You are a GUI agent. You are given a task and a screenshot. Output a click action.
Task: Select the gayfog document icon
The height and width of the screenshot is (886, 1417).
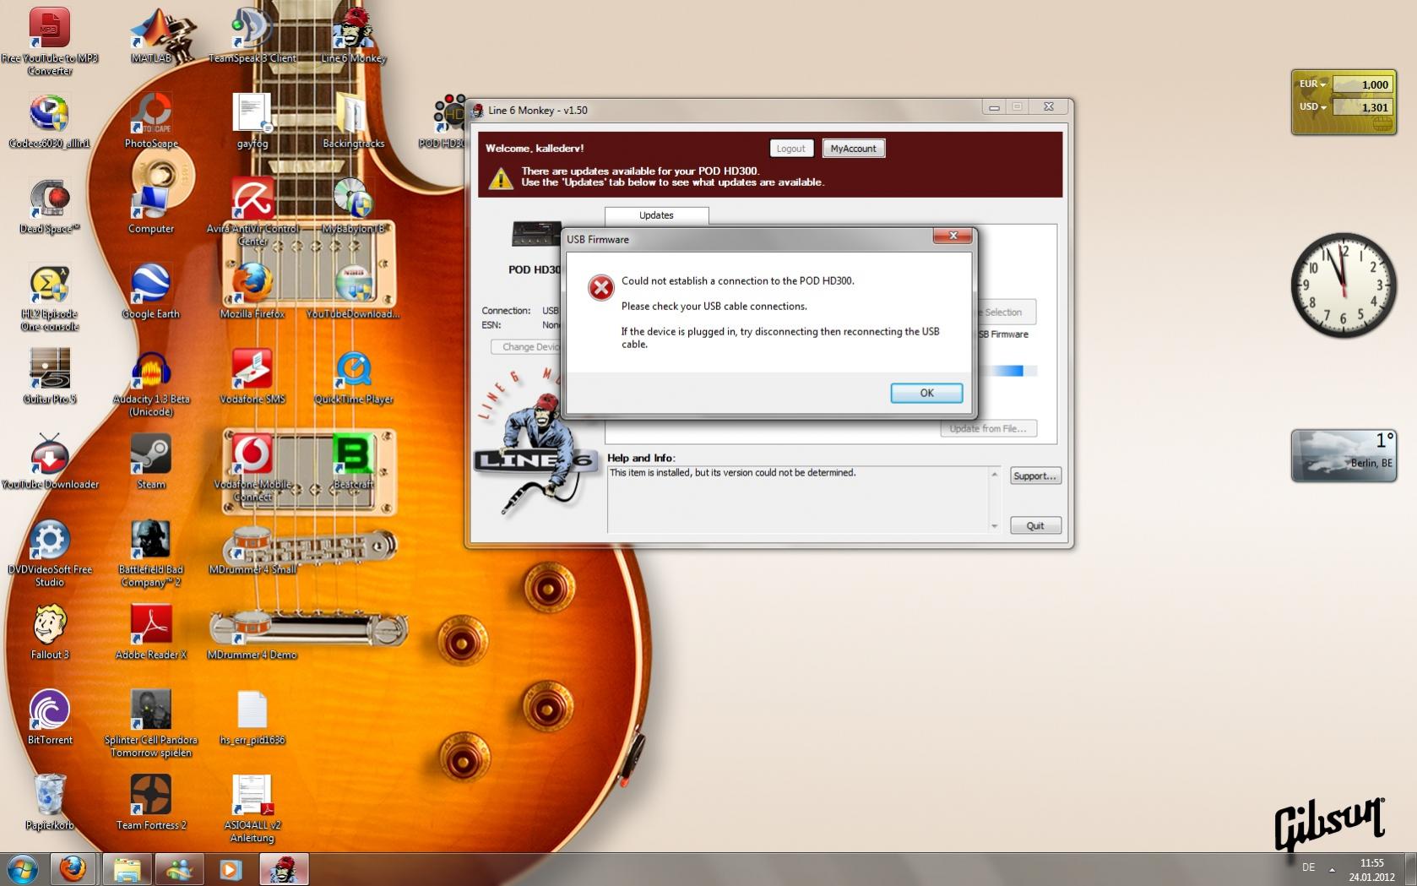tap(252, 121)
